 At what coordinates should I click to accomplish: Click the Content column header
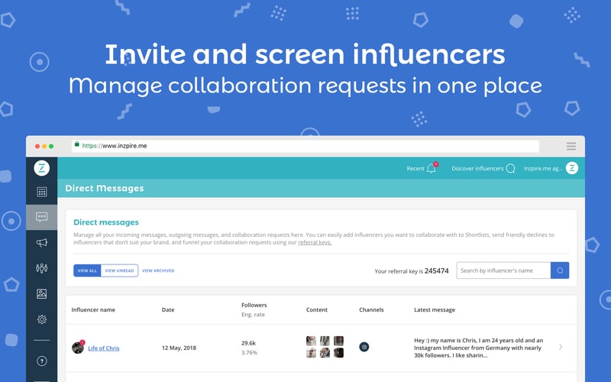coord(317,309)
